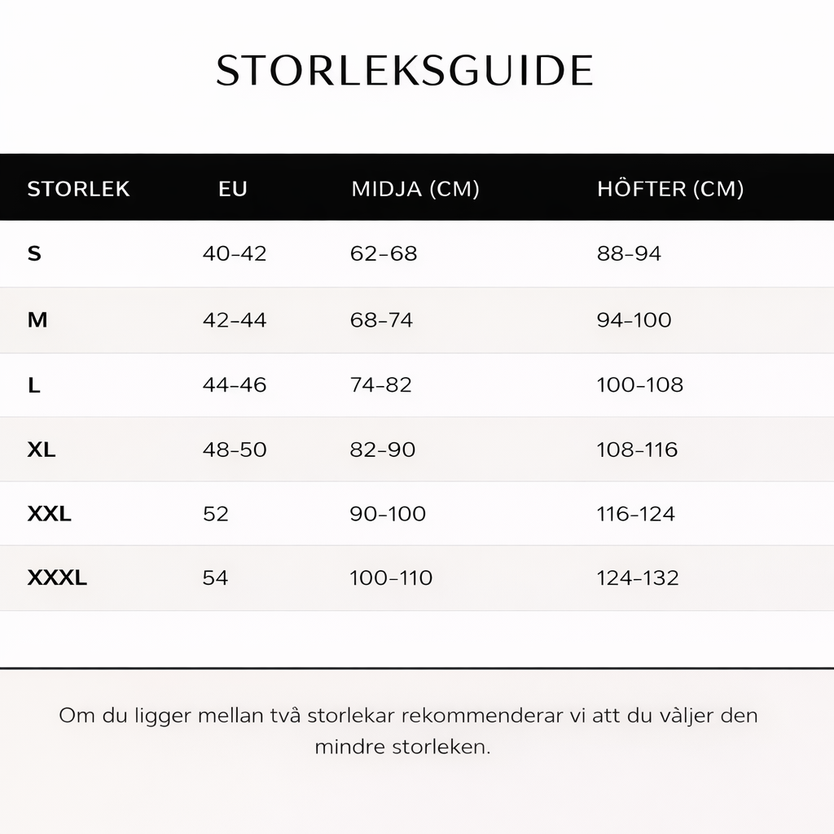834x834 pixels.
Task: Select the size S row label
Action: tap(34, 254)
